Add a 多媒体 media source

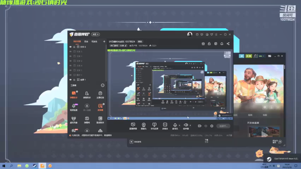[165, 126]
